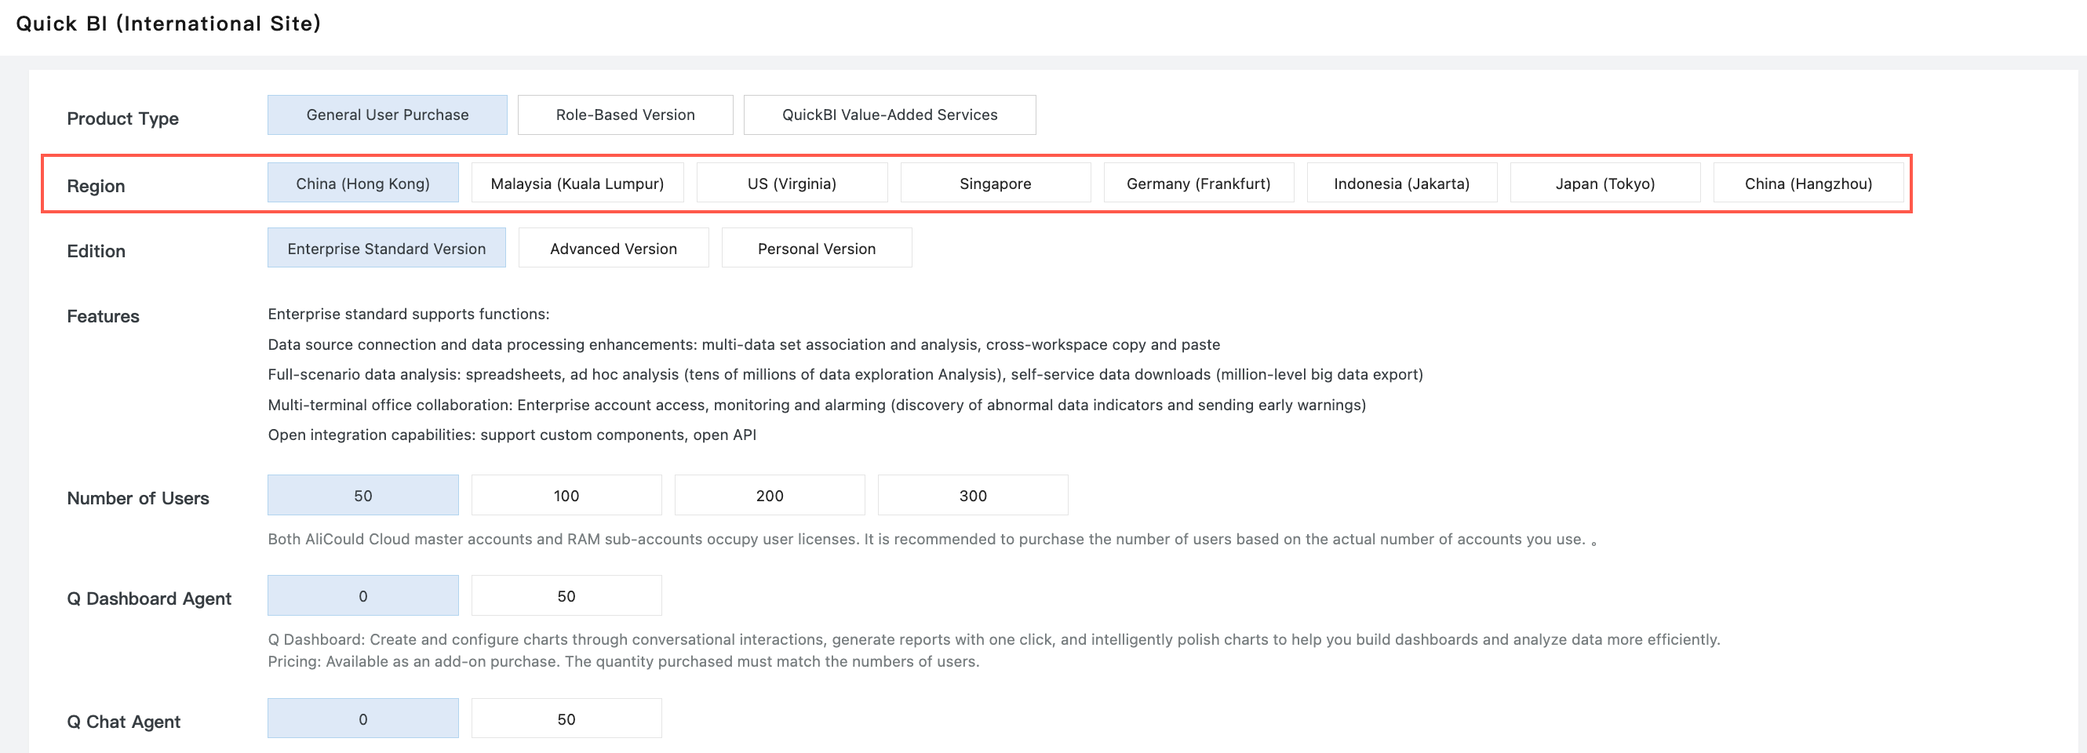Screen dimensions: 2087x753
Task: Set Q Dashboard Agent to 0
Action: point(363,595)
